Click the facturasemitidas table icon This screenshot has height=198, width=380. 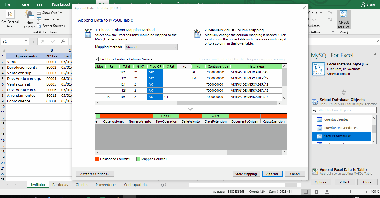tap(320, 136)
